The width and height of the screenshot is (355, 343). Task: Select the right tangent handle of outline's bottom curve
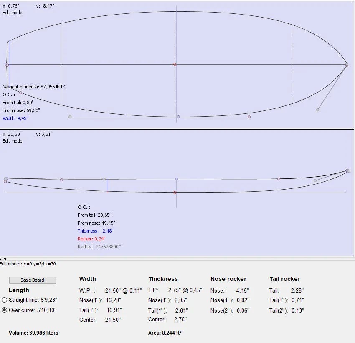tap(249, 117)
